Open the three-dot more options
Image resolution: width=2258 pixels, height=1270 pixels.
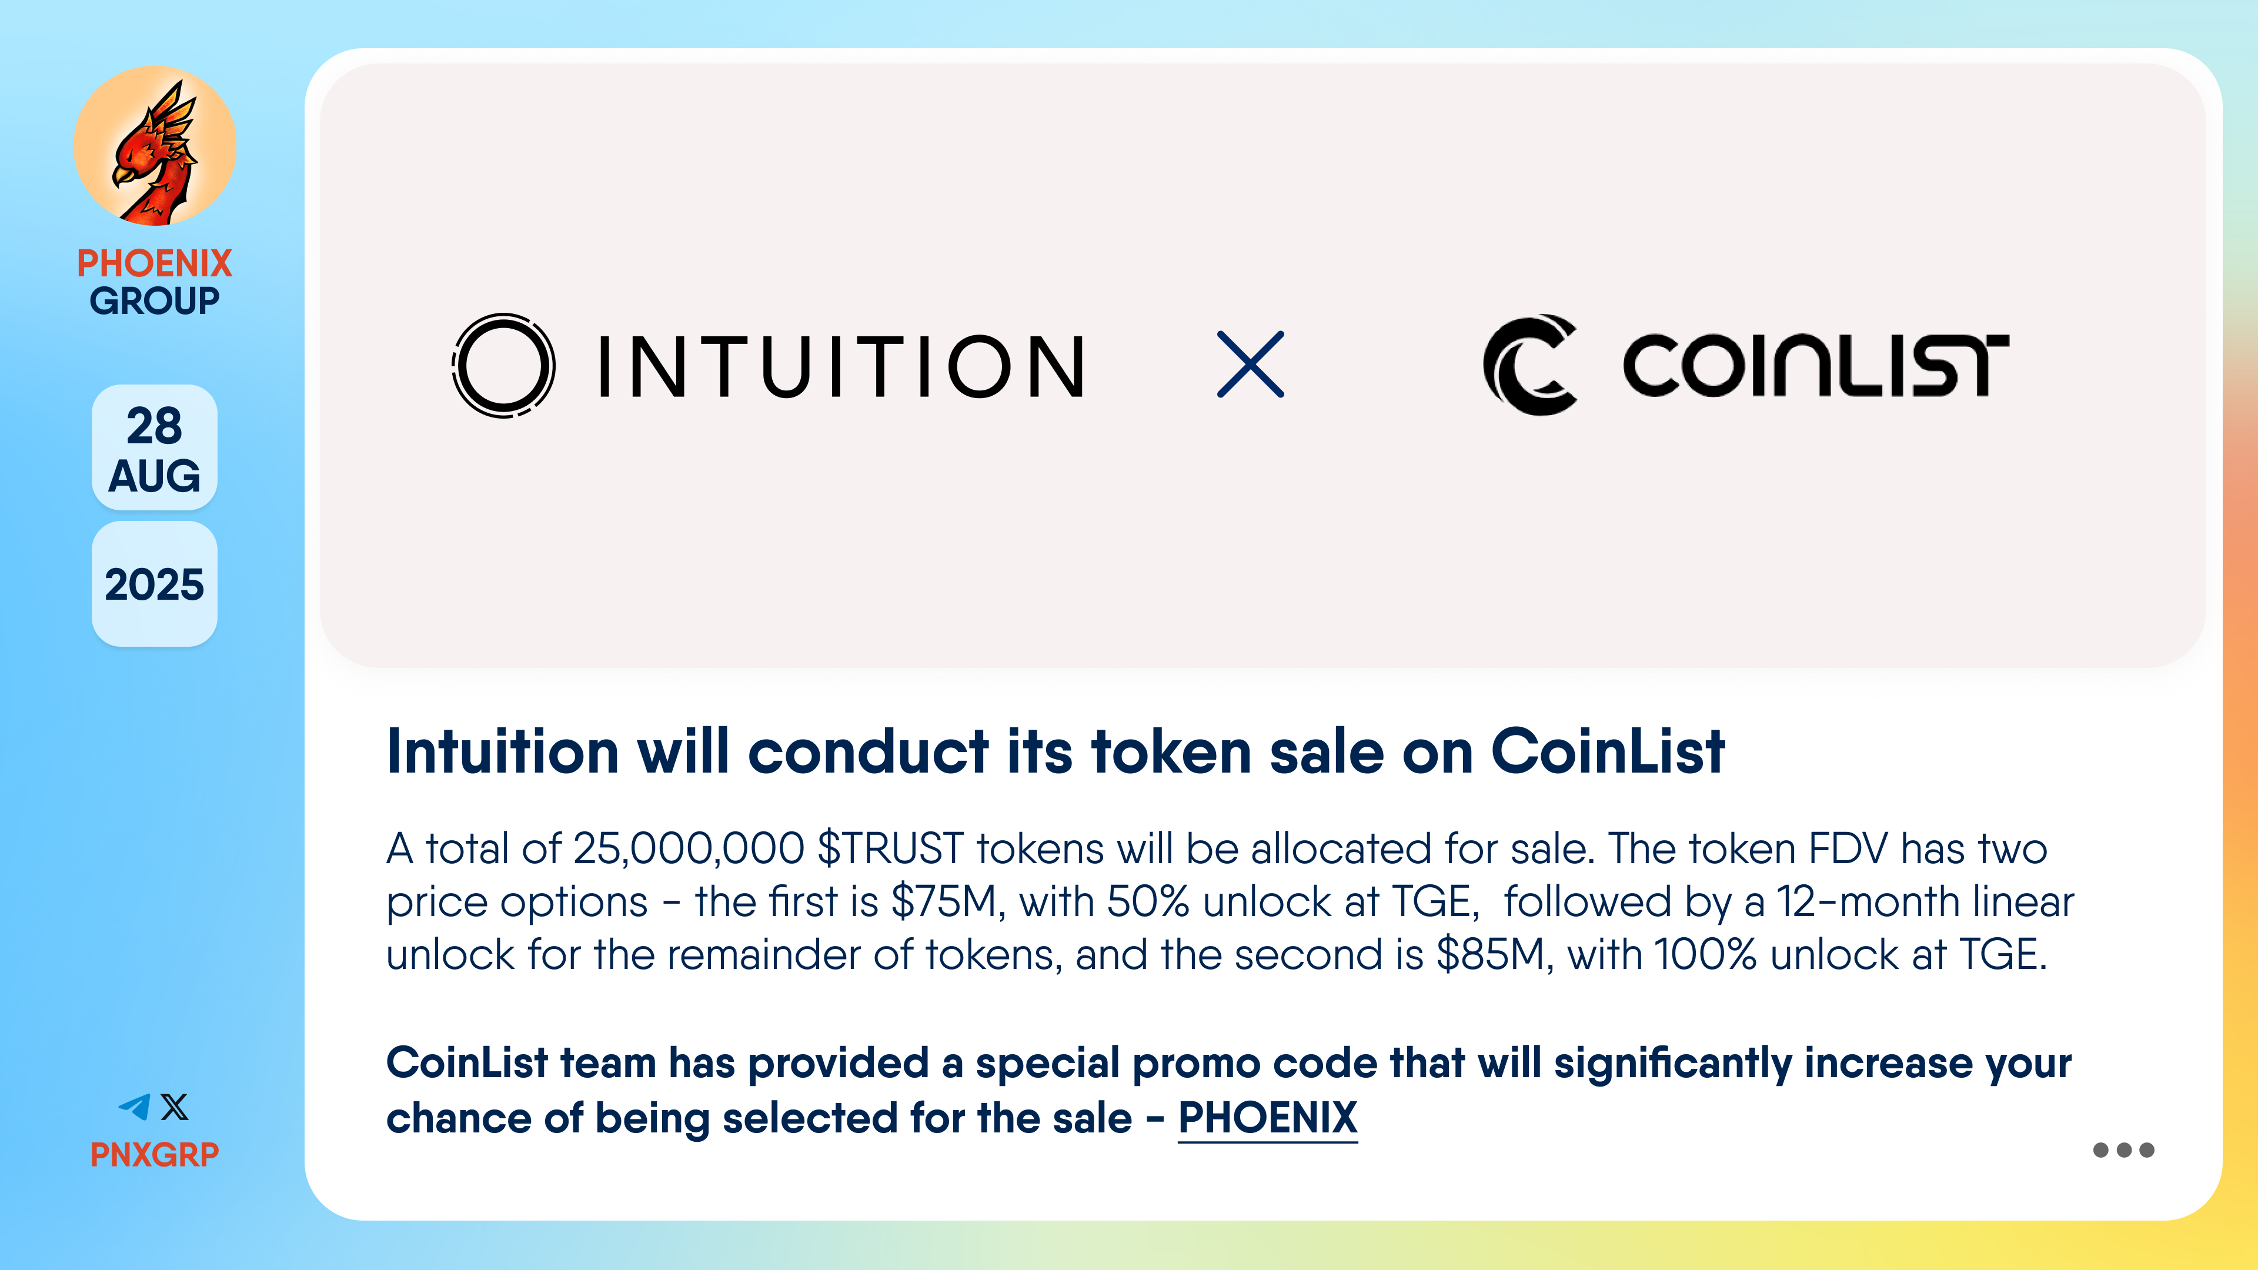pos(2123,1150)
